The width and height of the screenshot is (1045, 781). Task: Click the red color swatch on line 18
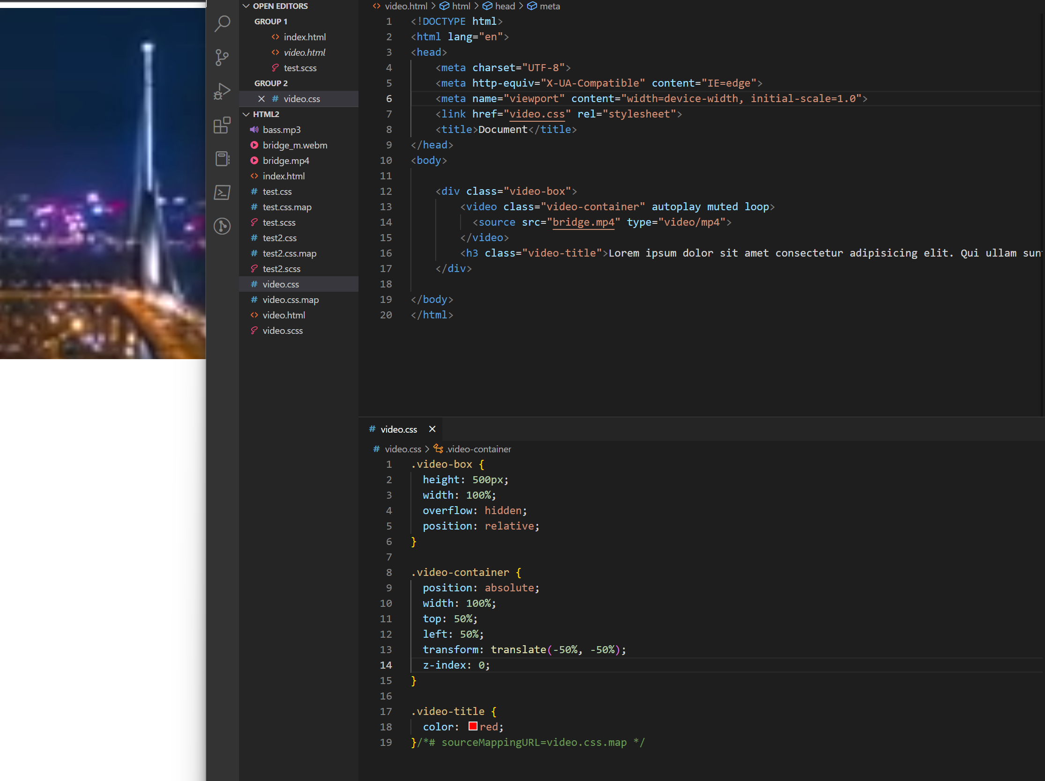coord(472,726)
